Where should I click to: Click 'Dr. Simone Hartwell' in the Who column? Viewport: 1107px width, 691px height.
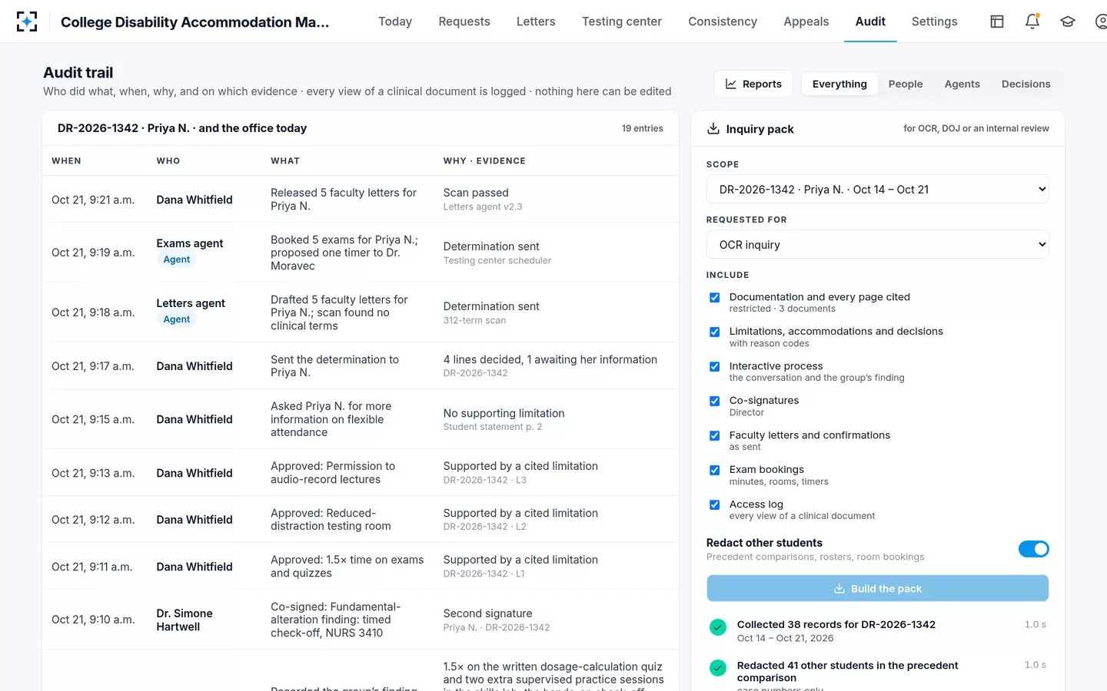(x=184, y=620)
